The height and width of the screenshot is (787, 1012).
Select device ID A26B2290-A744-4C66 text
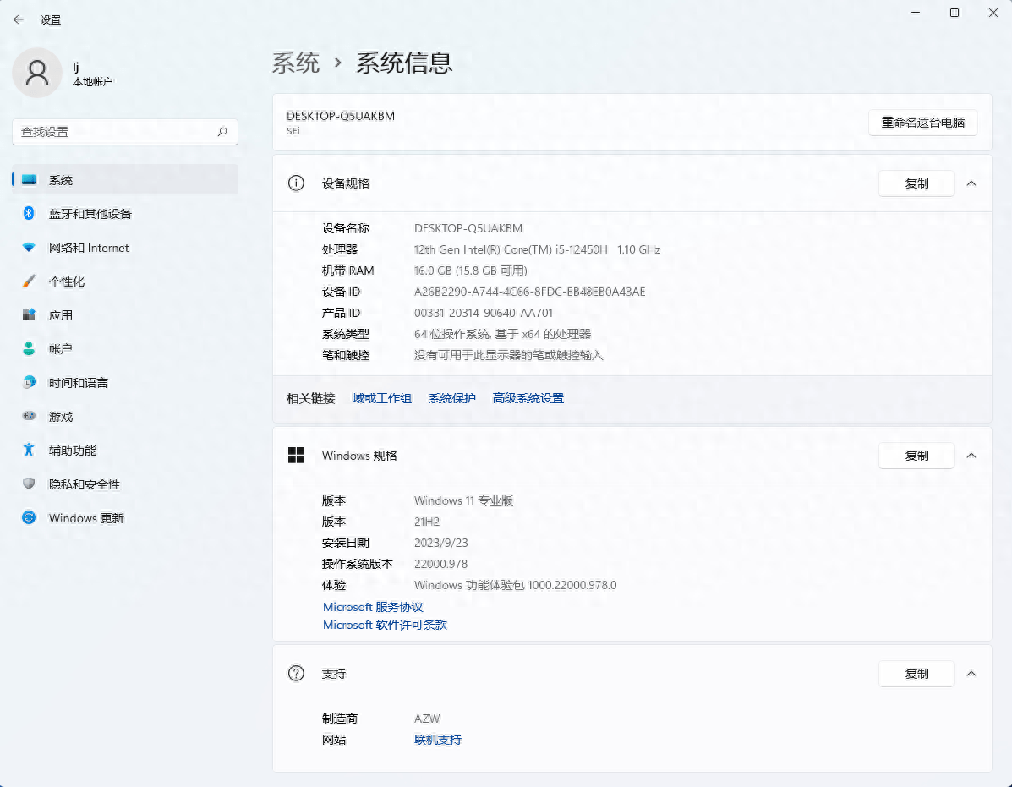tap(530, 292)
